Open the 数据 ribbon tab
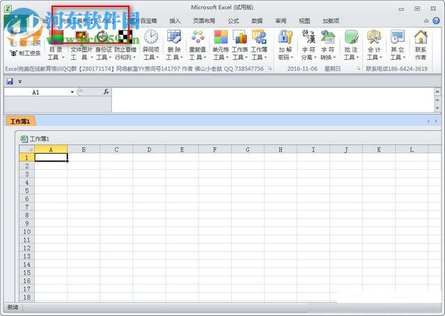 pyautogui.click(x=257, y=21)
